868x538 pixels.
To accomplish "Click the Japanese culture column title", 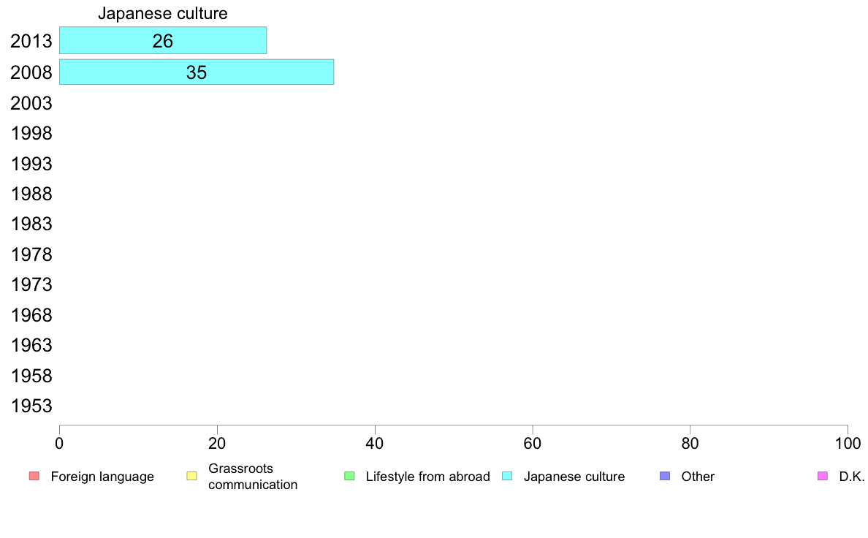I will [x=162, y=13].
